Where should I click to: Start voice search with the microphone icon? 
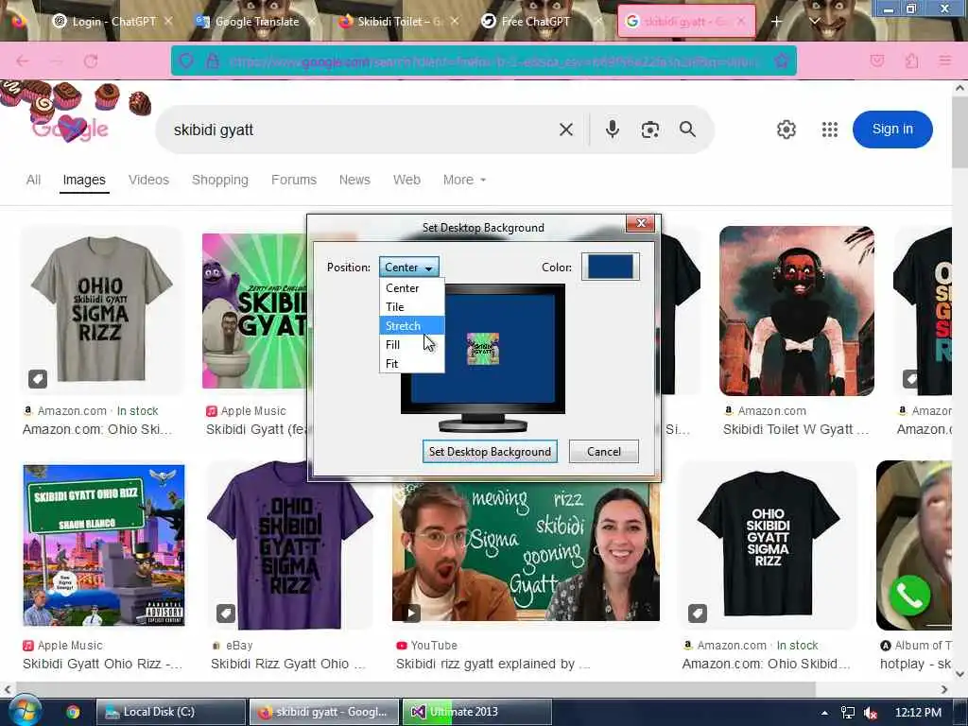(612, 129)
